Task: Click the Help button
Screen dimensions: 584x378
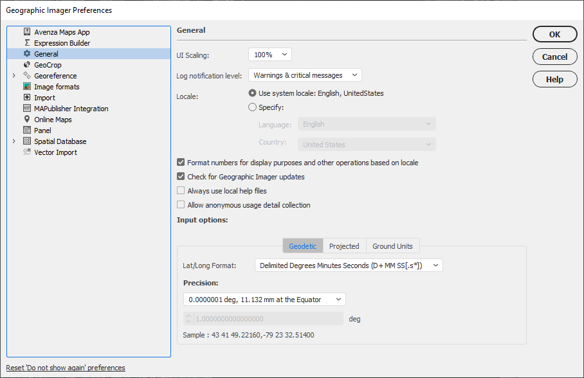Action: (x=554, y=79)
